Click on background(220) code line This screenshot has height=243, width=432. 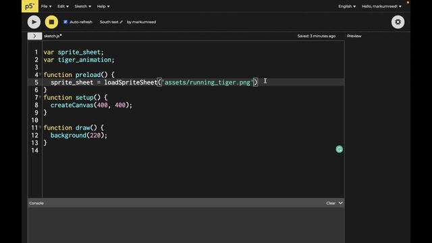[78, 135]
